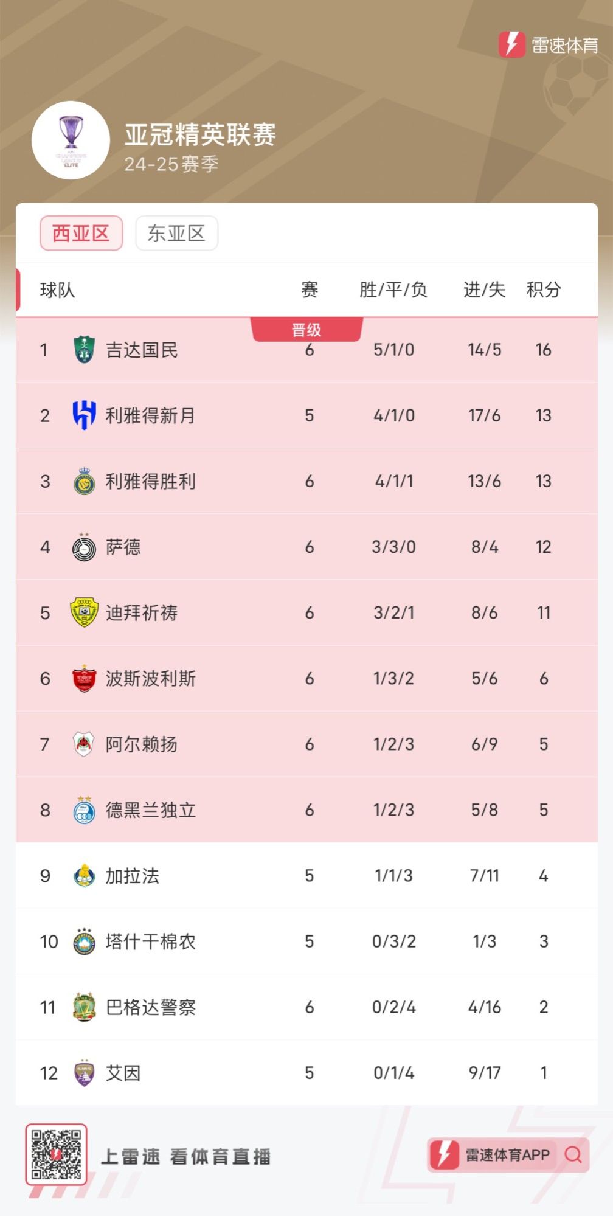Click the Al-Nassr yellow club crest
The height and width of the screenshot is (1217, 613).
click(x=84, y=482)
